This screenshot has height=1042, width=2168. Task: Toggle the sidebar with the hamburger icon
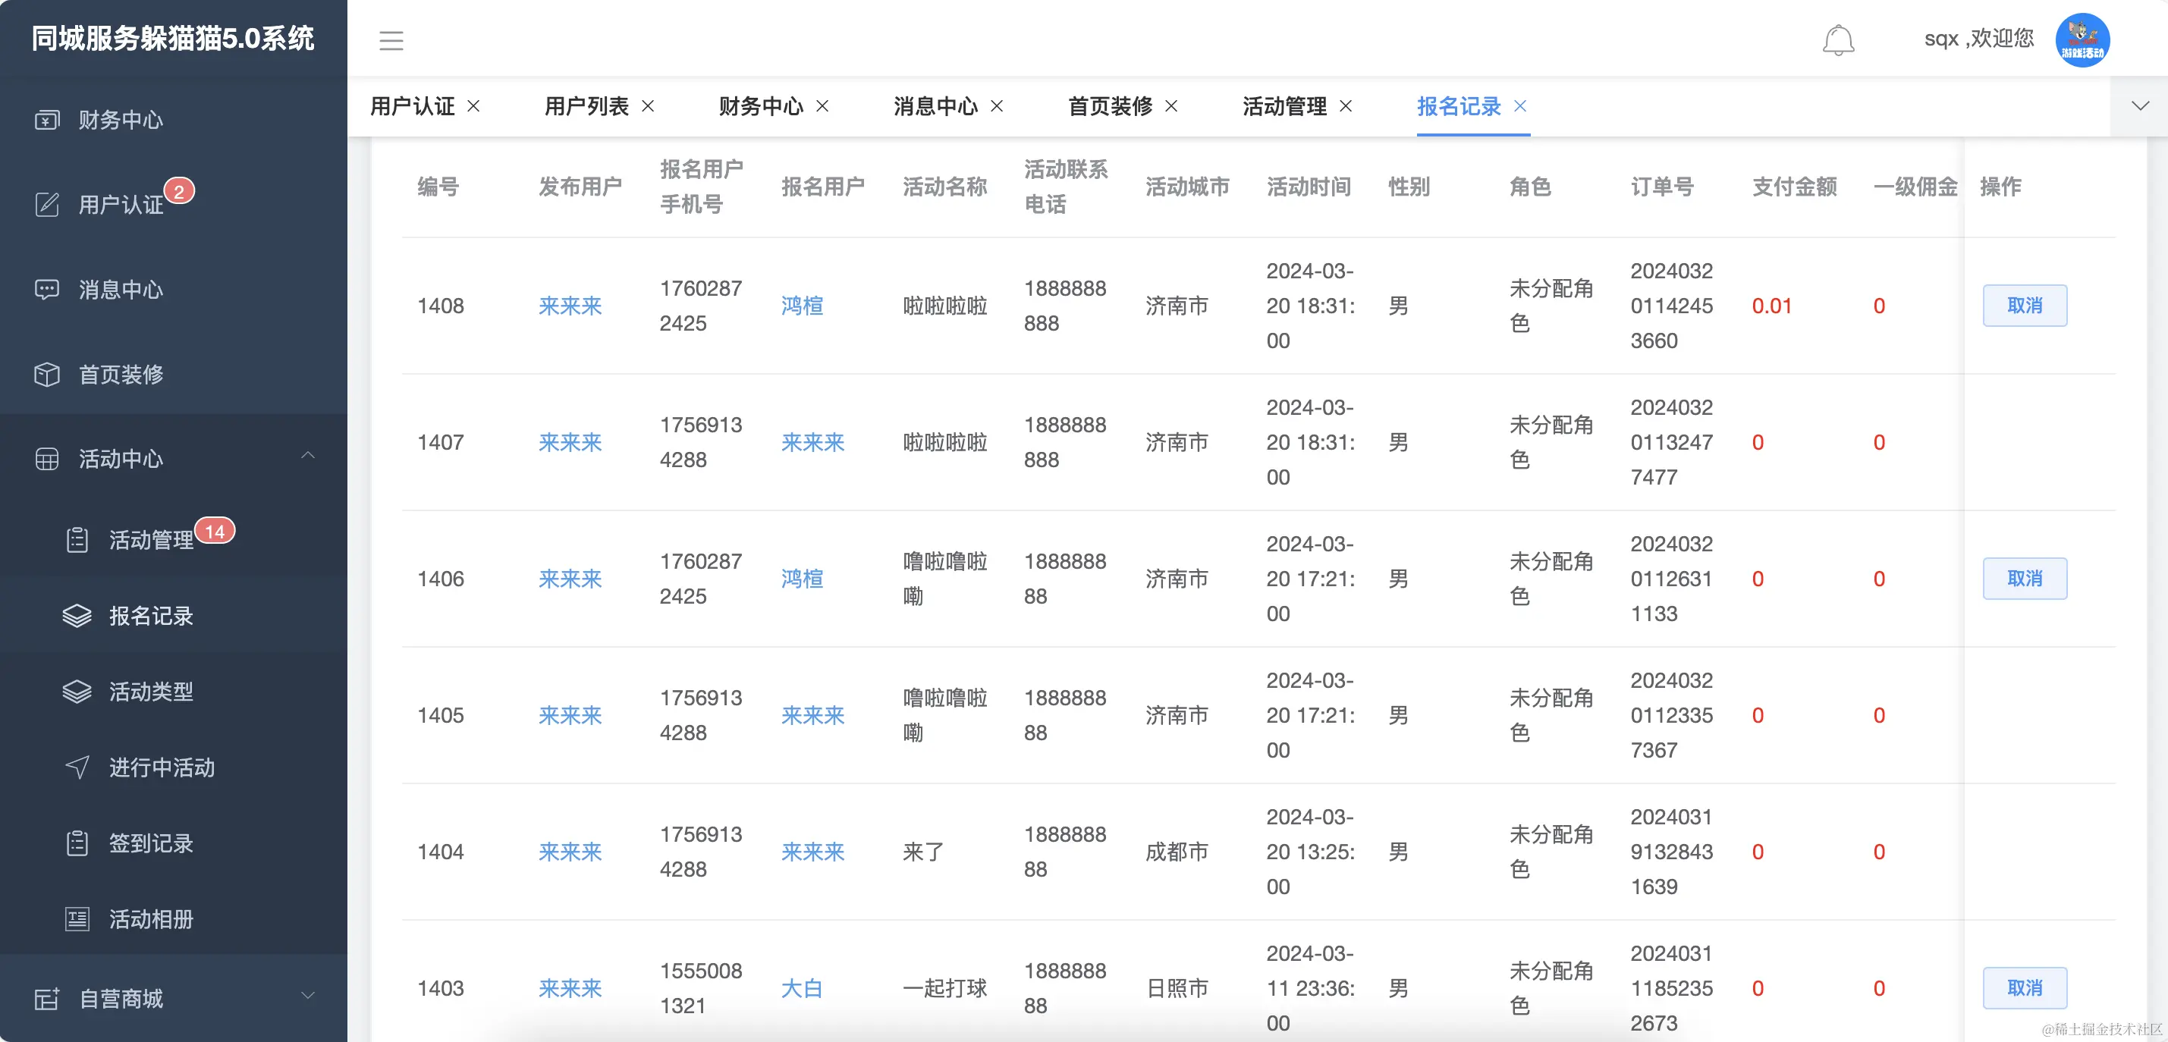pos(391,39)
